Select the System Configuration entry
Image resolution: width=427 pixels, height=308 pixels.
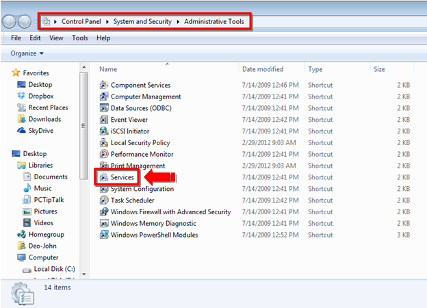click(x=142, y=189)
